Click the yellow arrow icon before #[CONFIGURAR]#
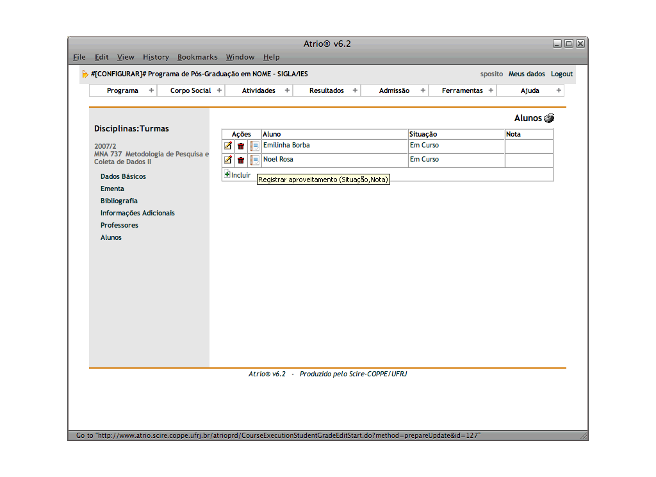 click(85, 74)
